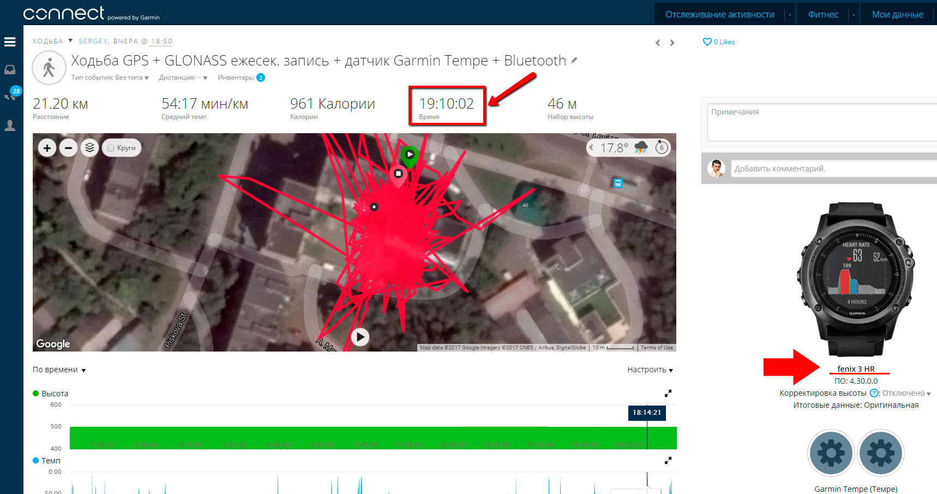Open the Настроить chart settings dropdown

650,370
